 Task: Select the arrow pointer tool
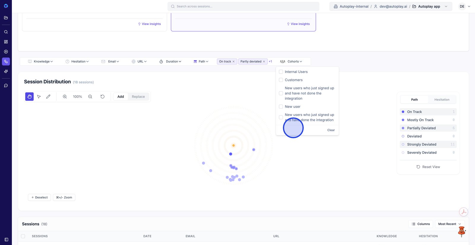39,97
